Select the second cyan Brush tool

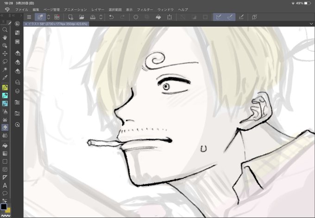point(5,103)
